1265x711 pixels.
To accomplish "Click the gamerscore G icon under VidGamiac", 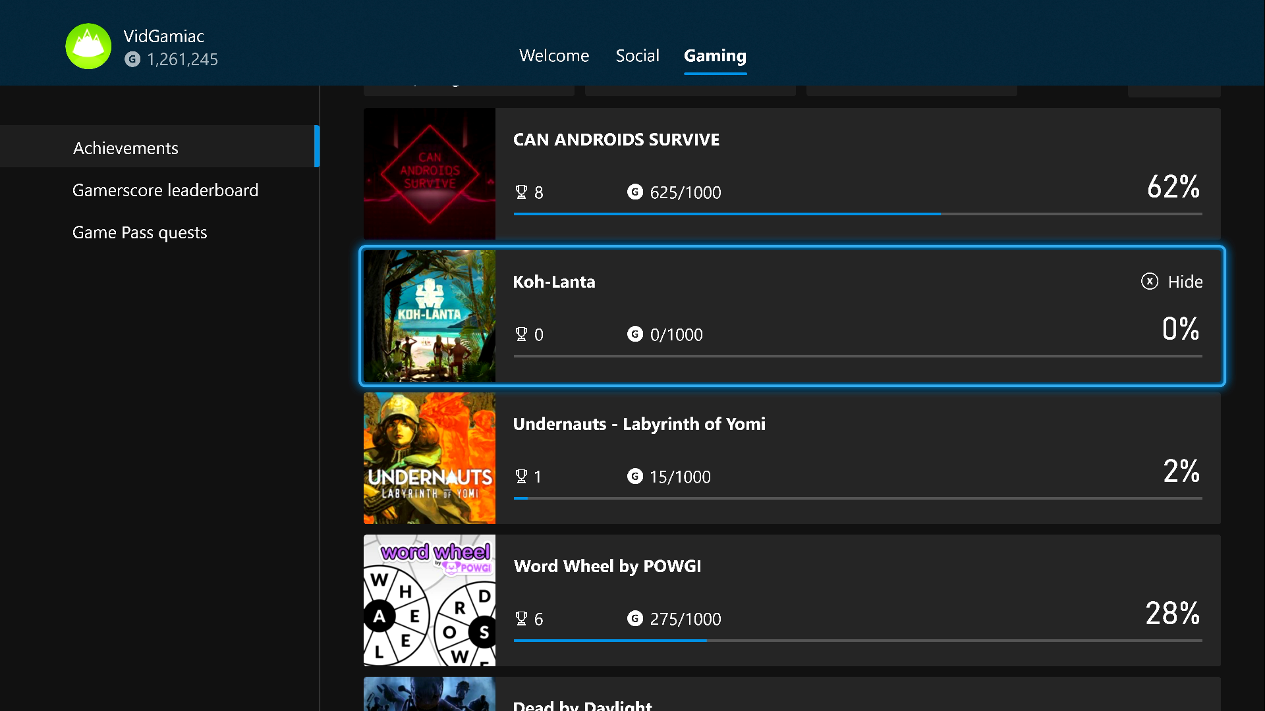I will click(132, 59).
